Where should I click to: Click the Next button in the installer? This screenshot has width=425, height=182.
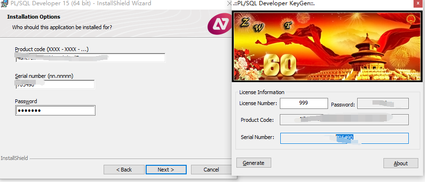tap(166, 170)
